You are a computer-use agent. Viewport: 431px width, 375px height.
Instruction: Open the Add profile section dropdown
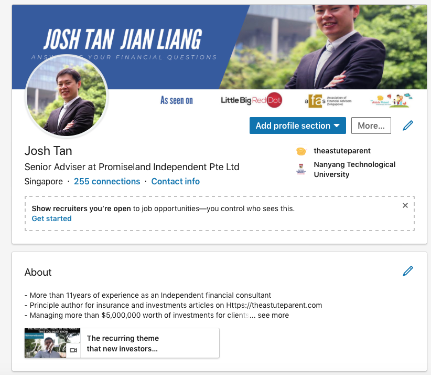tap(298, 126)
